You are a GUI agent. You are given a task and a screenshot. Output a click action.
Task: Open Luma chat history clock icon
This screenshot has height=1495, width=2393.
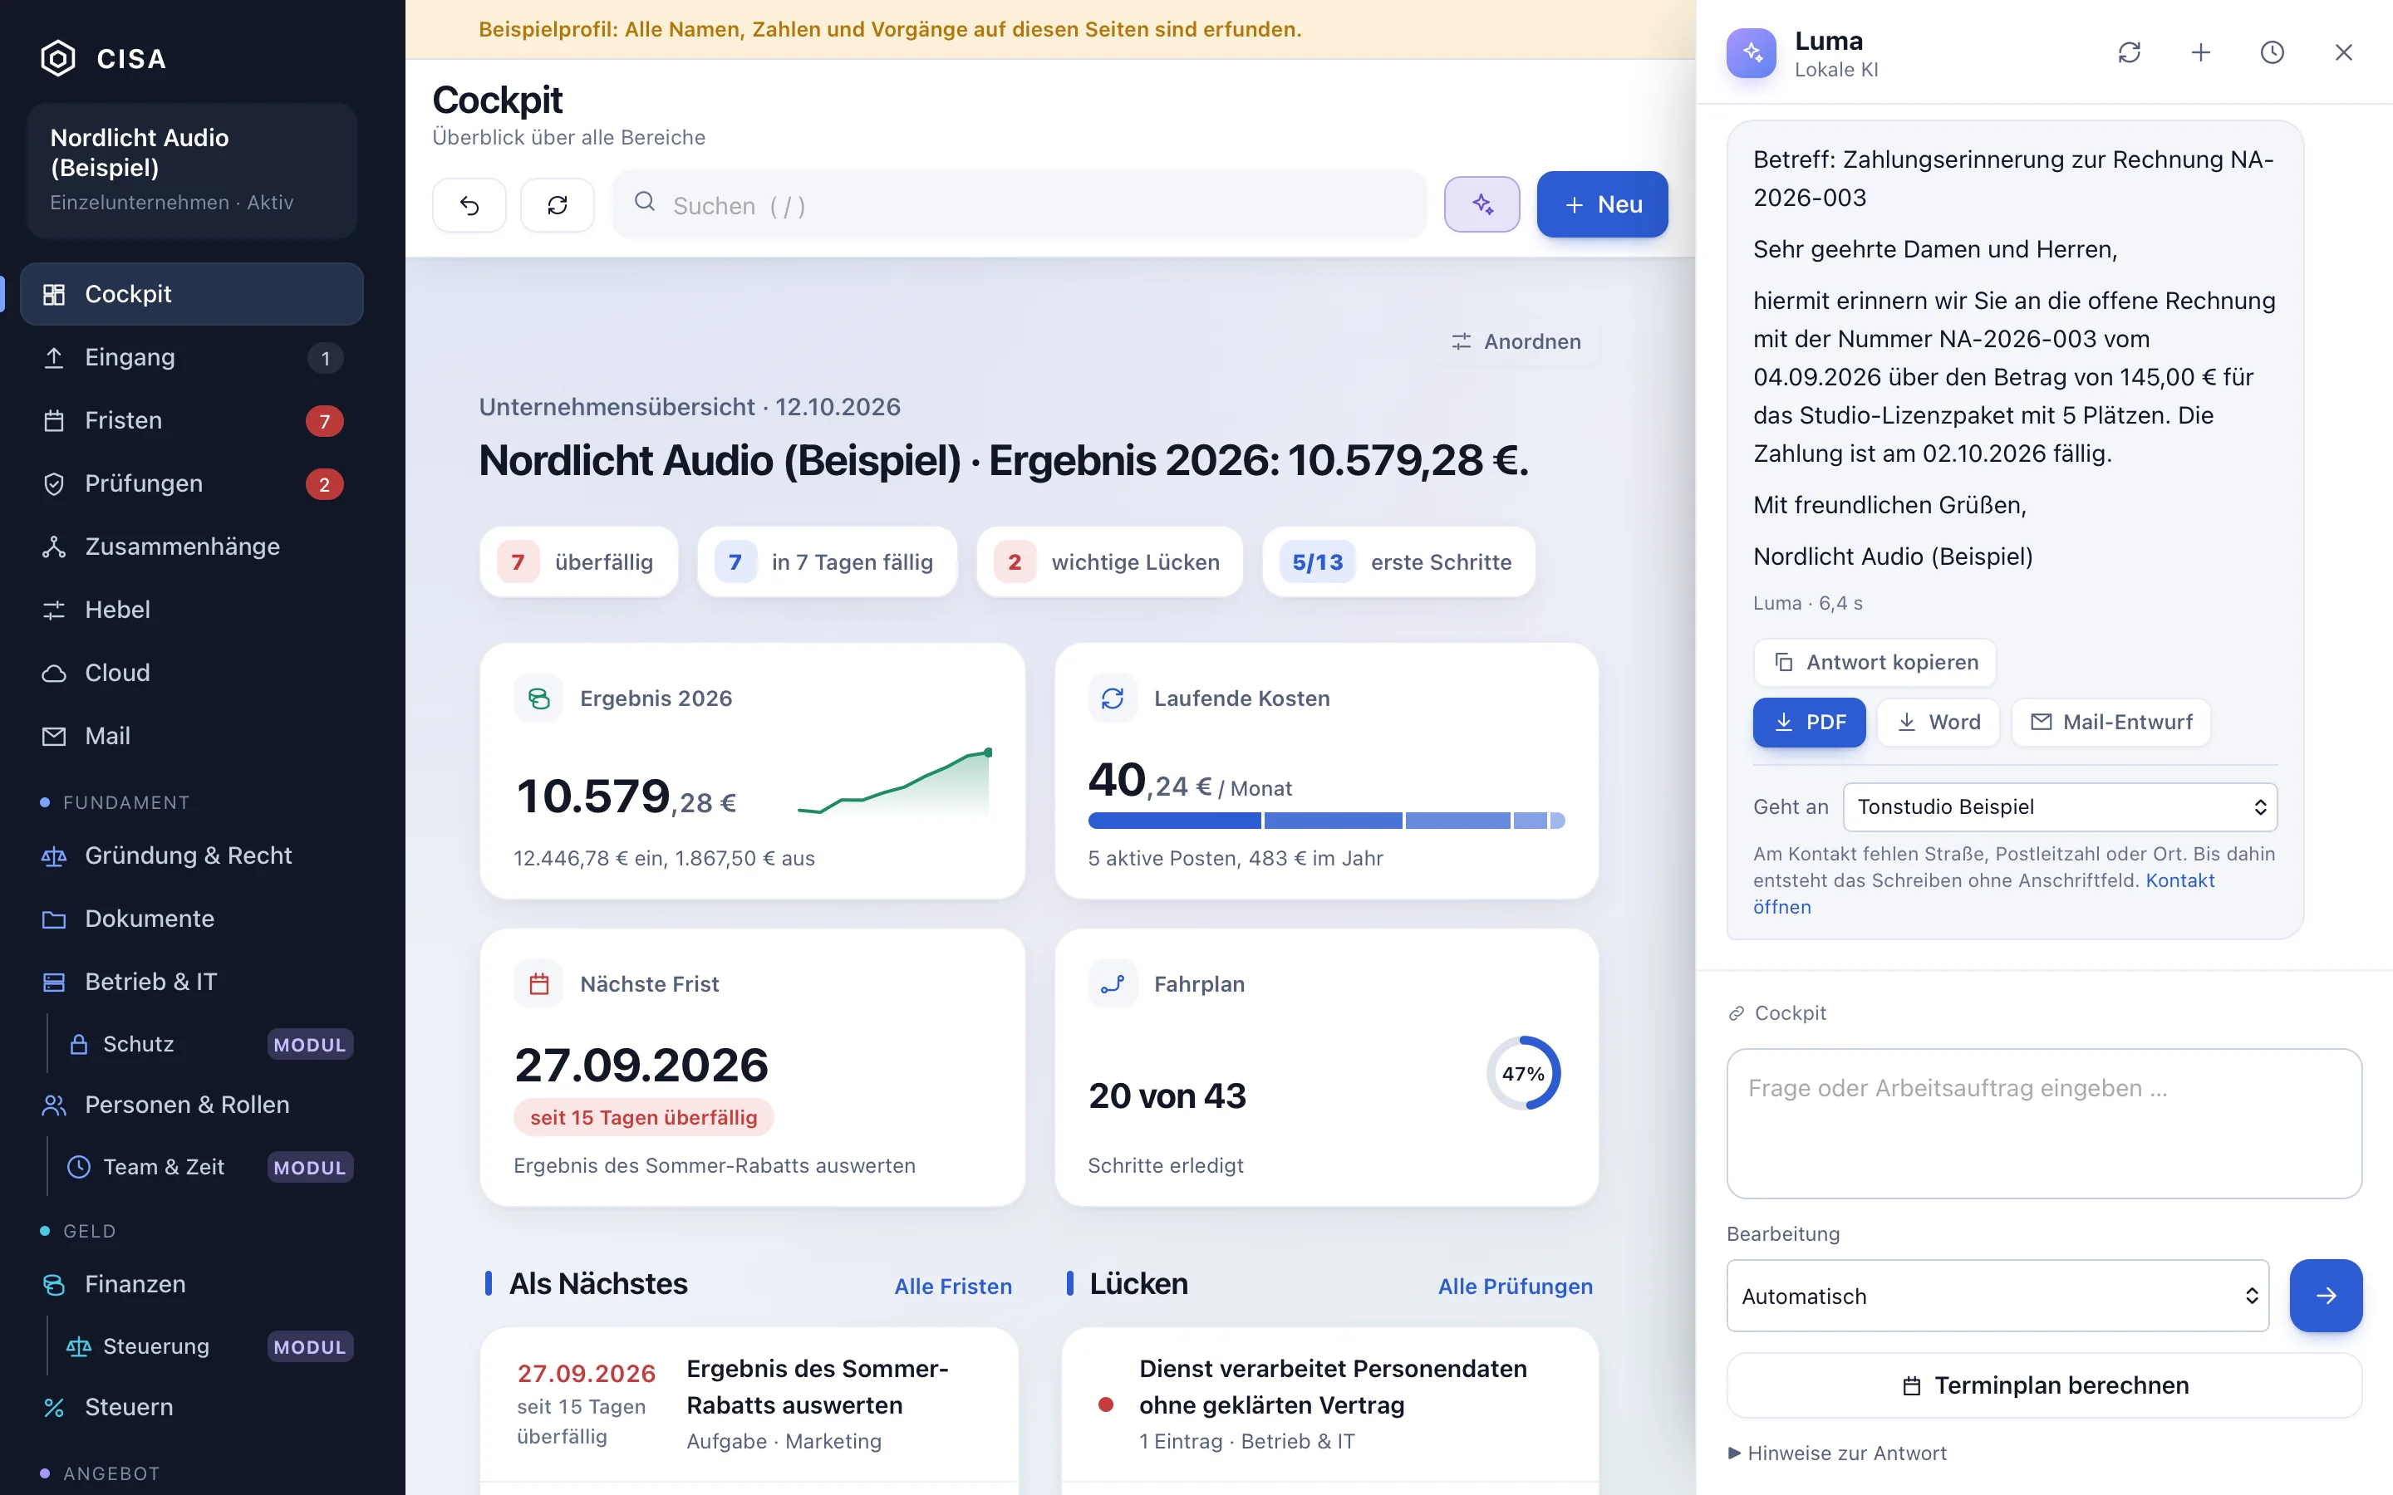(x=2272, y=52)
